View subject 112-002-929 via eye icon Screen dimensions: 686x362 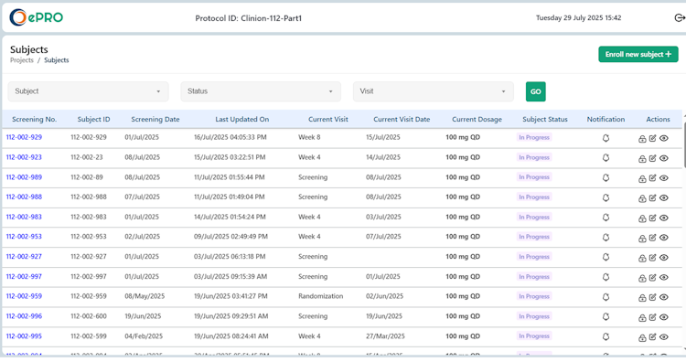tap(664, 139)
